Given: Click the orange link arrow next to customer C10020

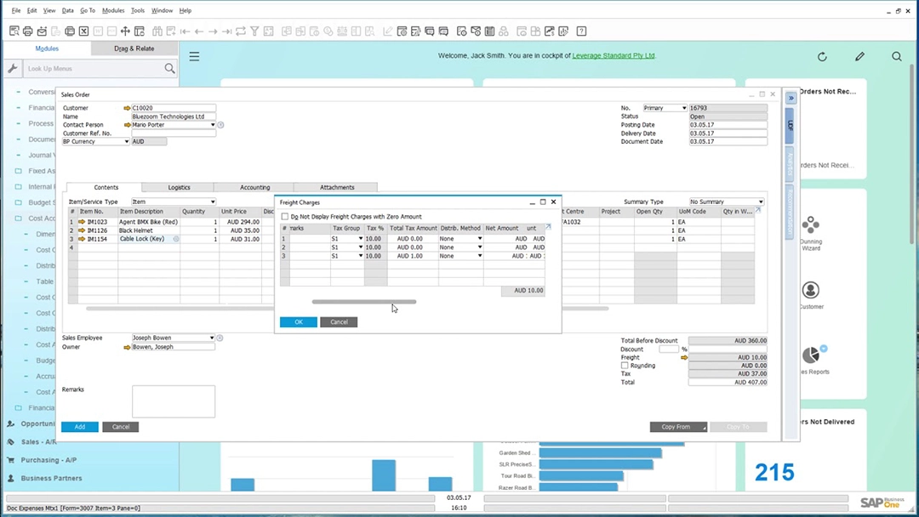Looking at the screenshot, I should pyautogui.click(x=126, y=108).
